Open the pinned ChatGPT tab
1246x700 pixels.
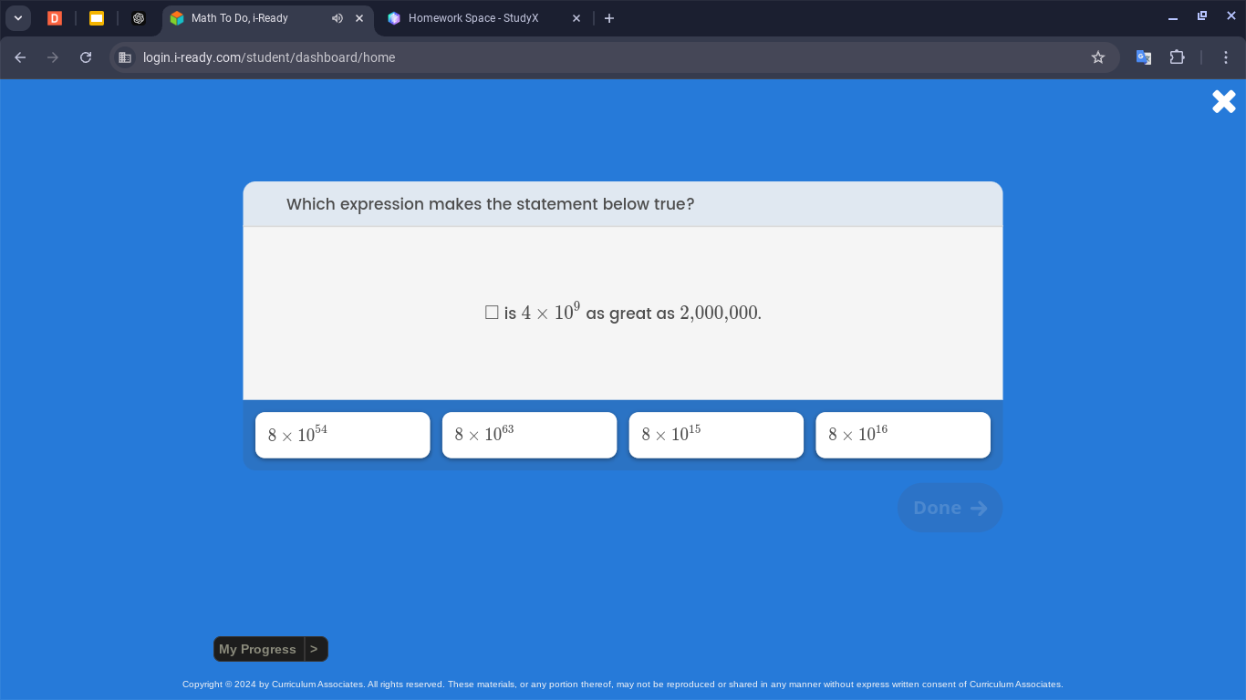point(139,18)
